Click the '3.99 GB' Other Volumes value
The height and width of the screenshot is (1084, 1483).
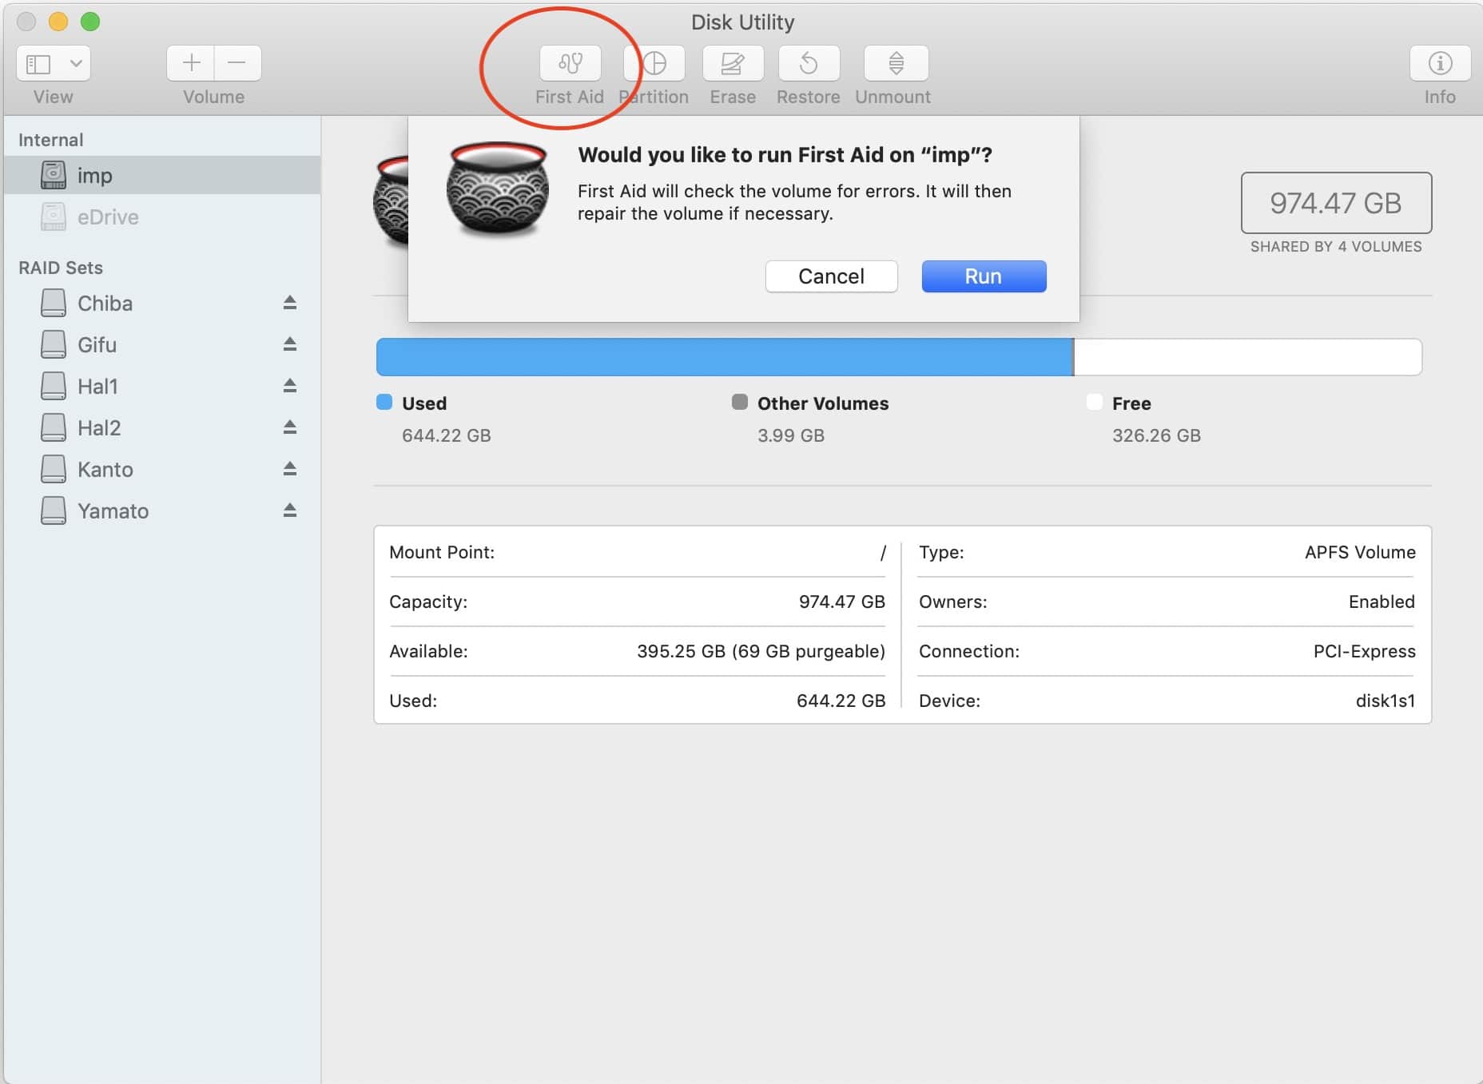791,435
